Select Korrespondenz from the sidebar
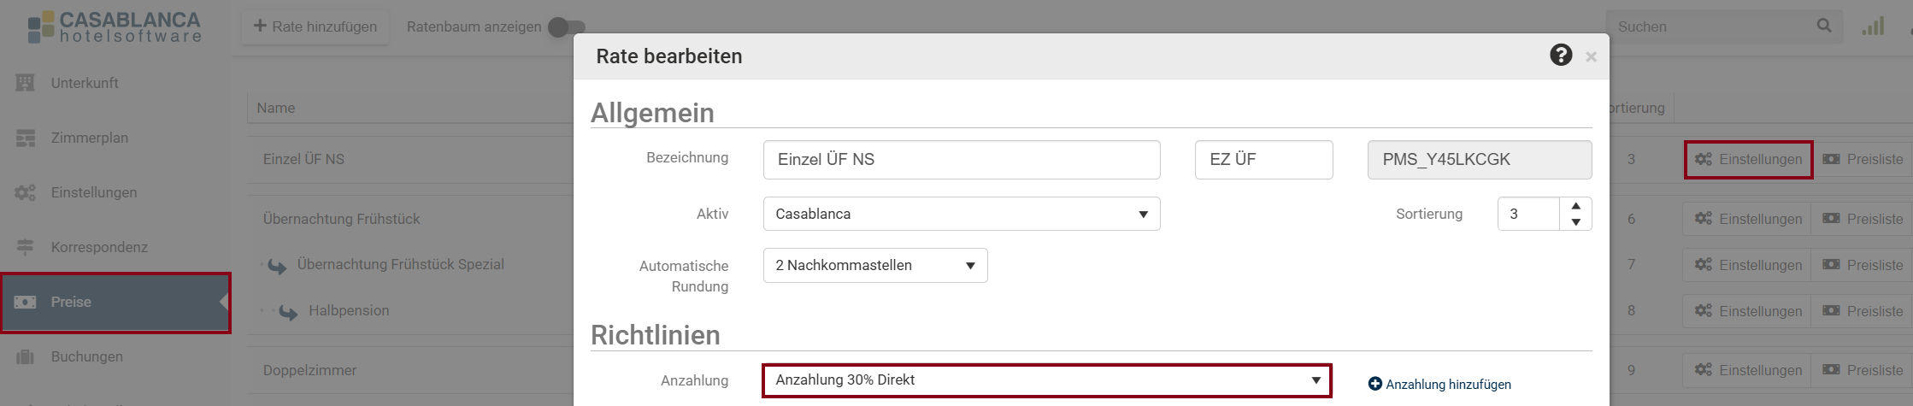The image size is (1913, 406). click(98, 247)
